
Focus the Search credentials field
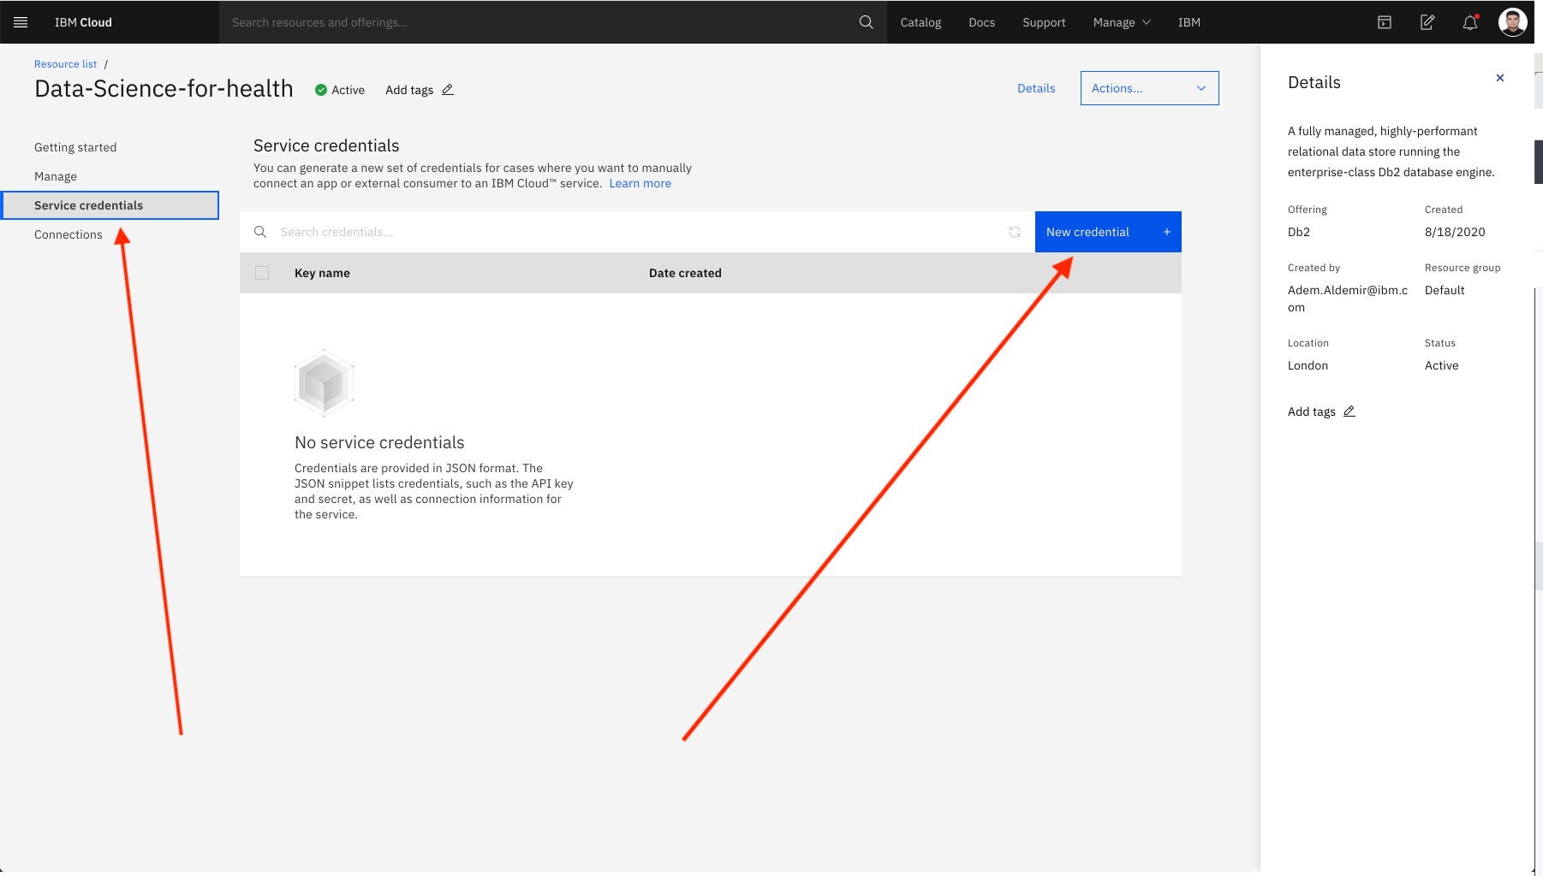(x=638, y=232)
